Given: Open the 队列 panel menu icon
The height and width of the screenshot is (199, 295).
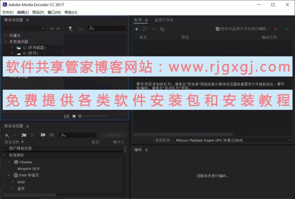Looking at the screenshot, I should coord(146,20).
